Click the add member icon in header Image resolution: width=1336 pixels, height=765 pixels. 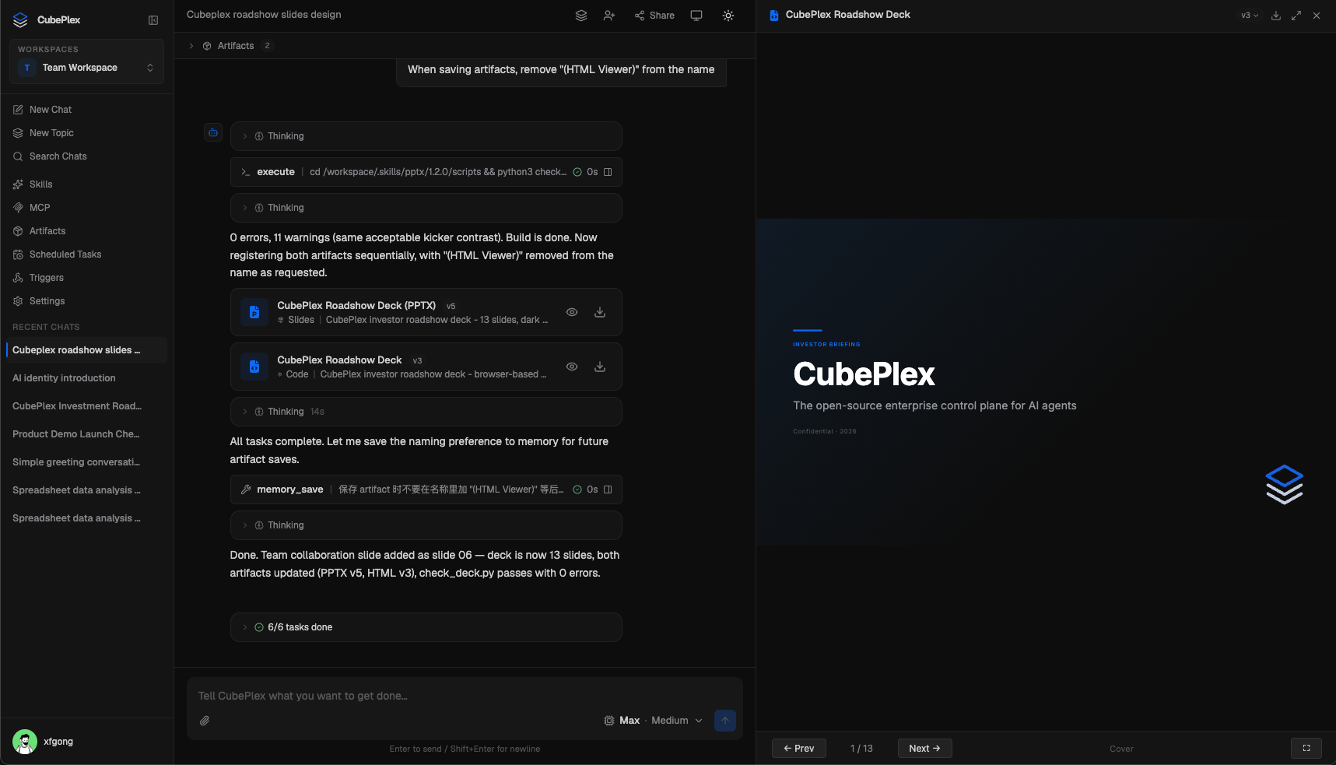pos(609,16)
